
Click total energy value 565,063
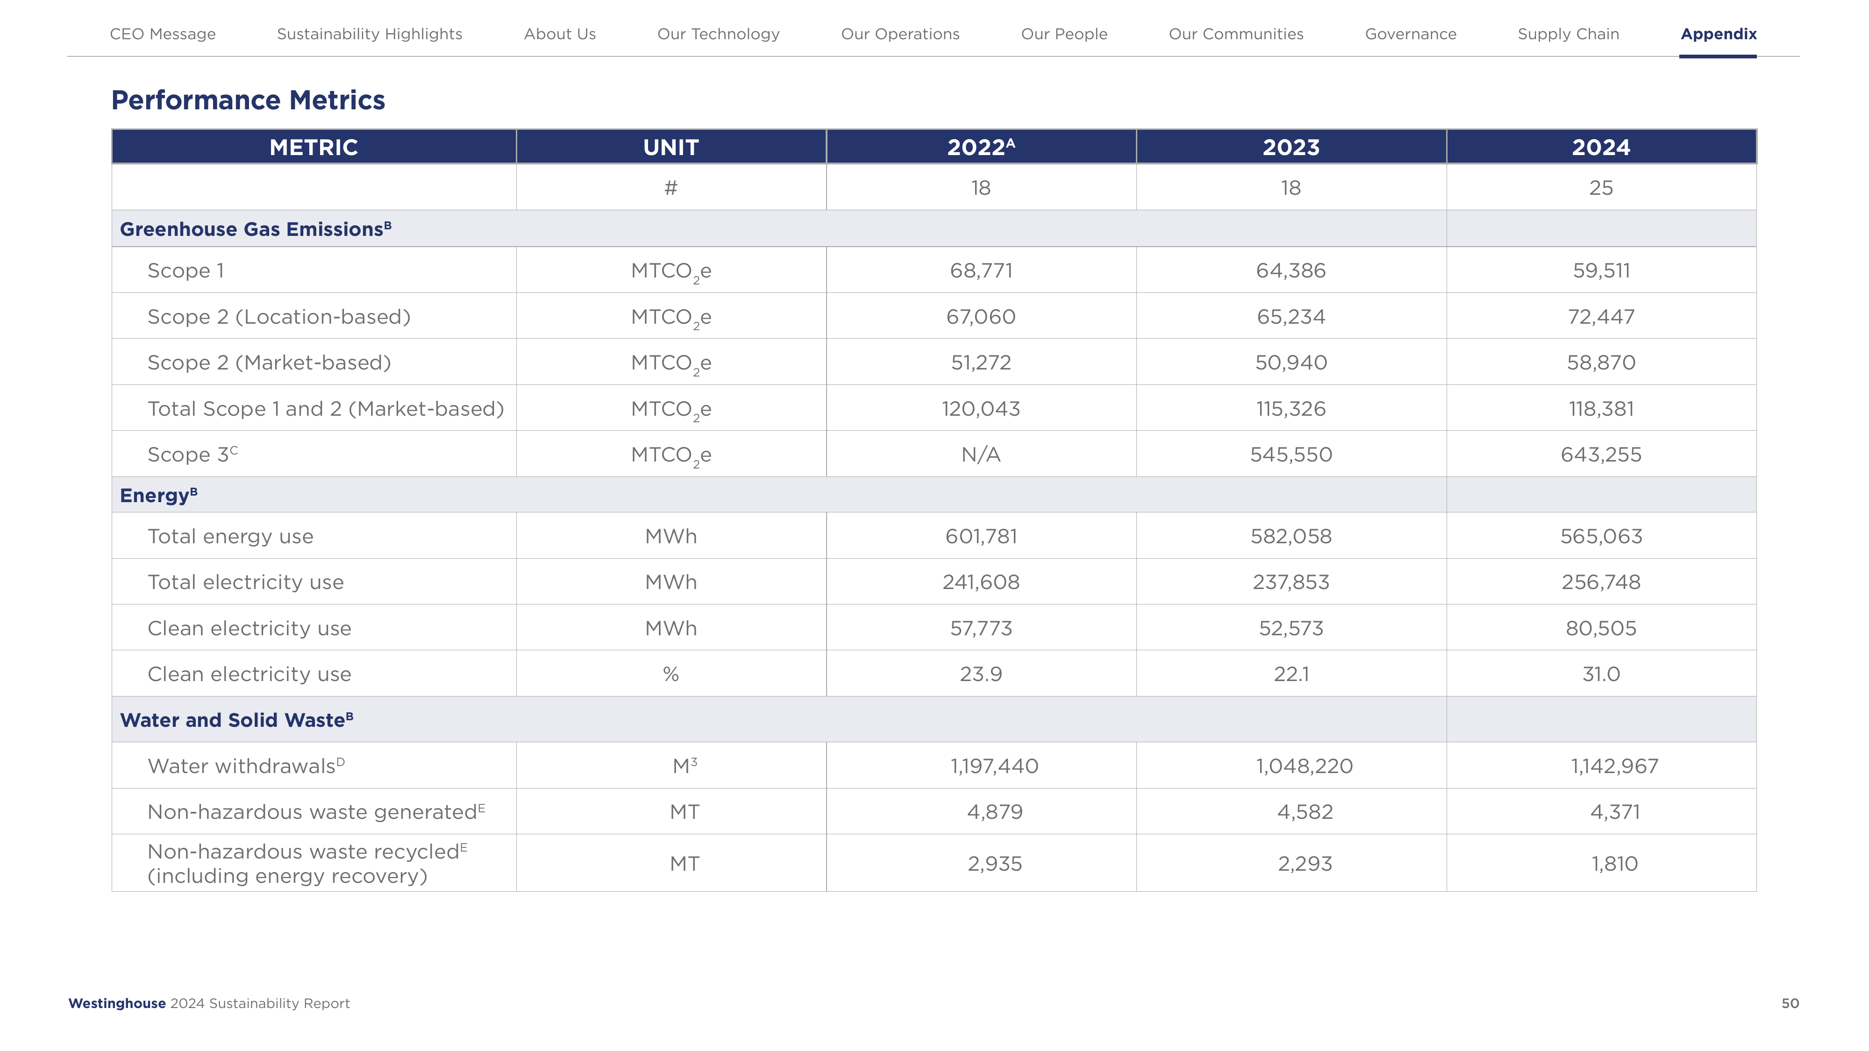[x=1601, y=537]
